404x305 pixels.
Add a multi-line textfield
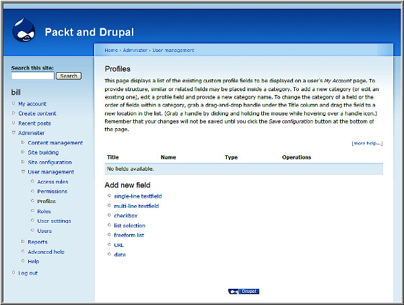(x=137, y=206)
